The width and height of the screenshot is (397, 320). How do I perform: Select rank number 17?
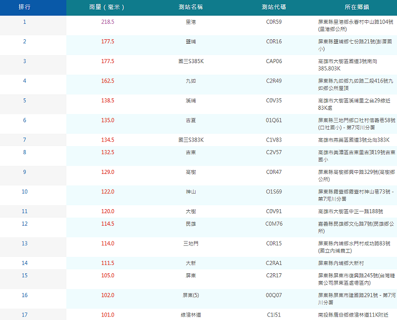(x=24, y=315)
